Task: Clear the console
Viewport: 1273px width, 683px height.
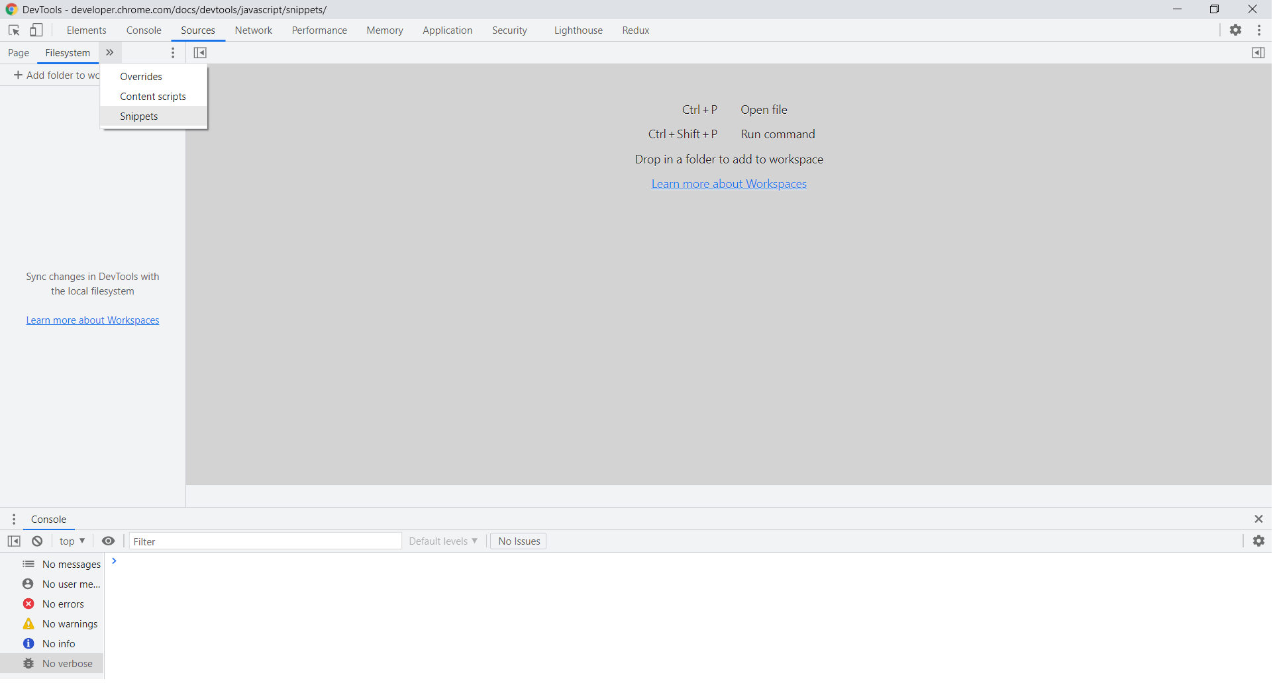Action: [36, 541]
